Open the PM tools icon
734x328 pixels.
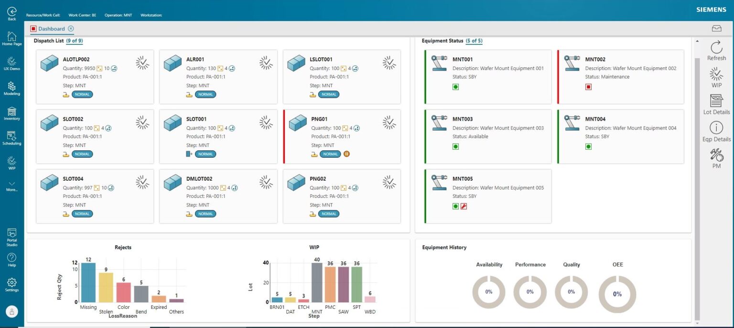point(716,157)
